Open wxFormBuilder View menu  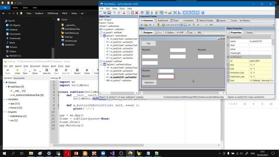tap(115, 8)
